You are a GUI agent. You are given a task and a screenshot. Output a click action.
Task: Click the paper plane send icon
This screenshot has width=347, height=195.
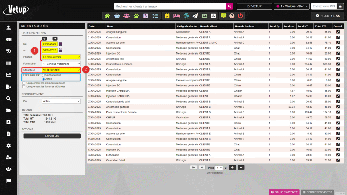point(195,16)
